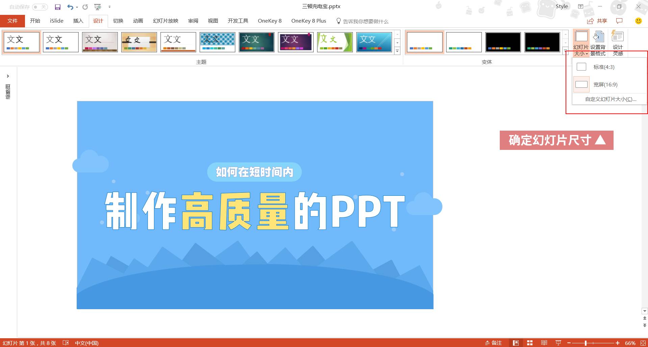
Task: Select the bright blue theme thumbnail
Action: point(374,42)
